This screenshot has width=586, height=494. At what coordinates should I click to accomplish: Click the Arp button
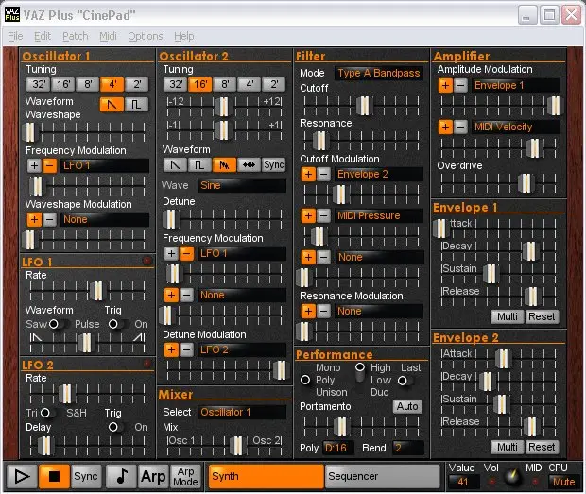pos(153,476)
